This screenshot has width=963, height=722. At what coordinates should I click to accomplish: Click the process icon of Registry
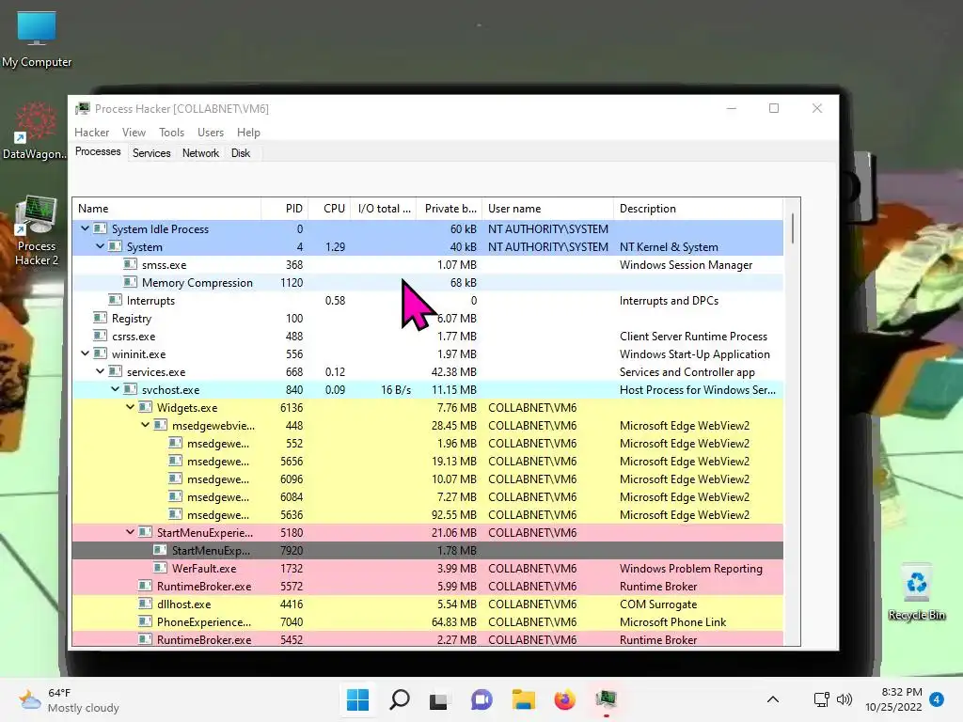(100, 318)
